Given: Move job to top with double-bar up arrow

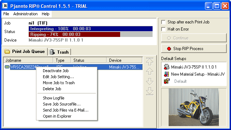Looking at the screenshot, I should click(x=150, y=61).
